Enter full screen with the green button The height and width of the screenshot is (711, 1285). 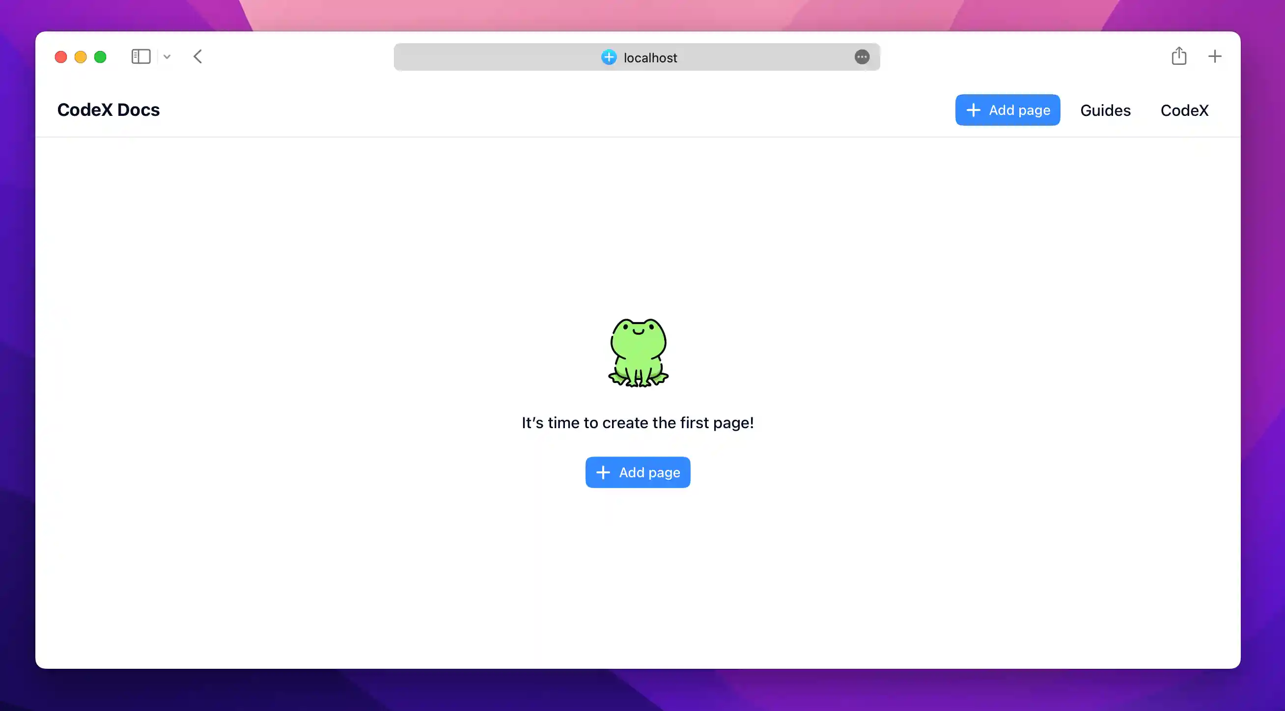pyautogui.click(x=100, y=57)
